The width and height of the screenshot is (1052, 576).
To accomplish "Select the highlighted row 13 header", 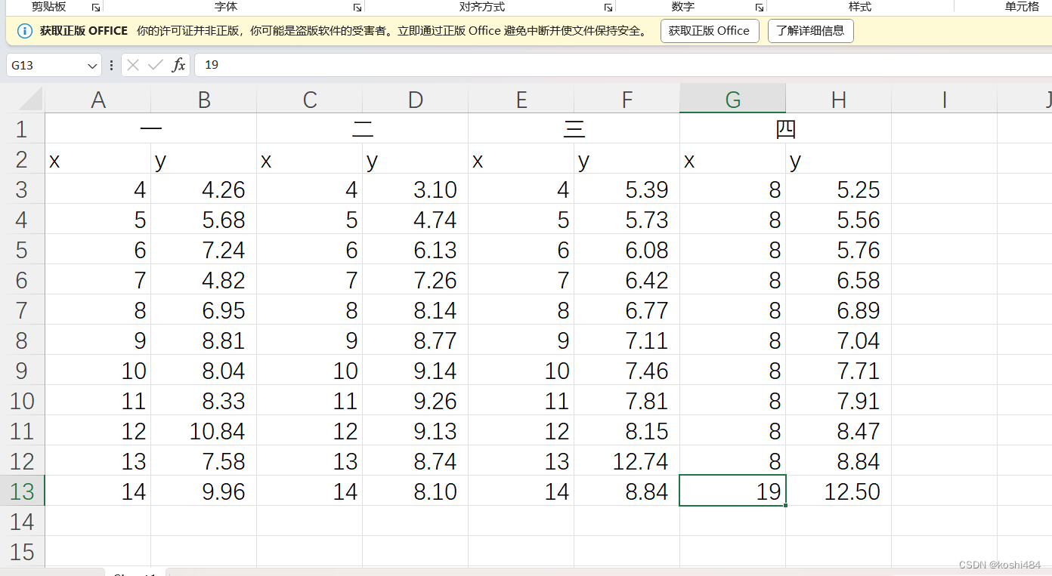I will pyautogui.click(x=22, y=491).
